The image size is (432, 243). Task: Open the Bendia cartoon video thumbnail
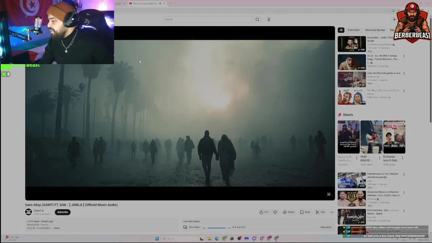coord(352,97)
